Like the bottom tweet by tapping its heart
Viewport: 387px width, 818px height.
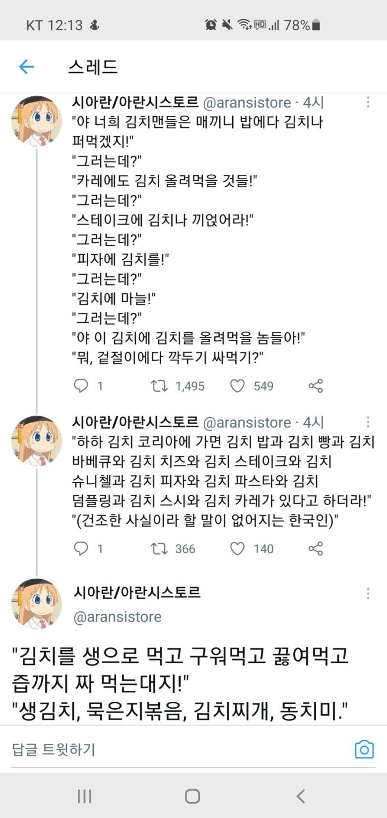click(x=238, y=549)
